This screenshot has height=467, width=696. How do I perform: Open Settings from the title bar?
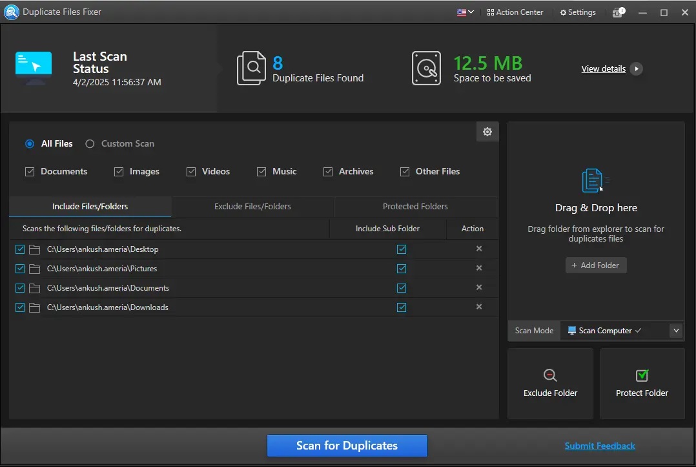pyautogui.click(x=577, y=12)
